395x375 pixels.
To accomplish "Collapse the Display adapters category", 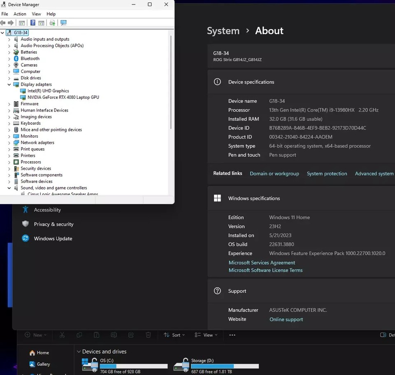I will click(x=9, y=84).
